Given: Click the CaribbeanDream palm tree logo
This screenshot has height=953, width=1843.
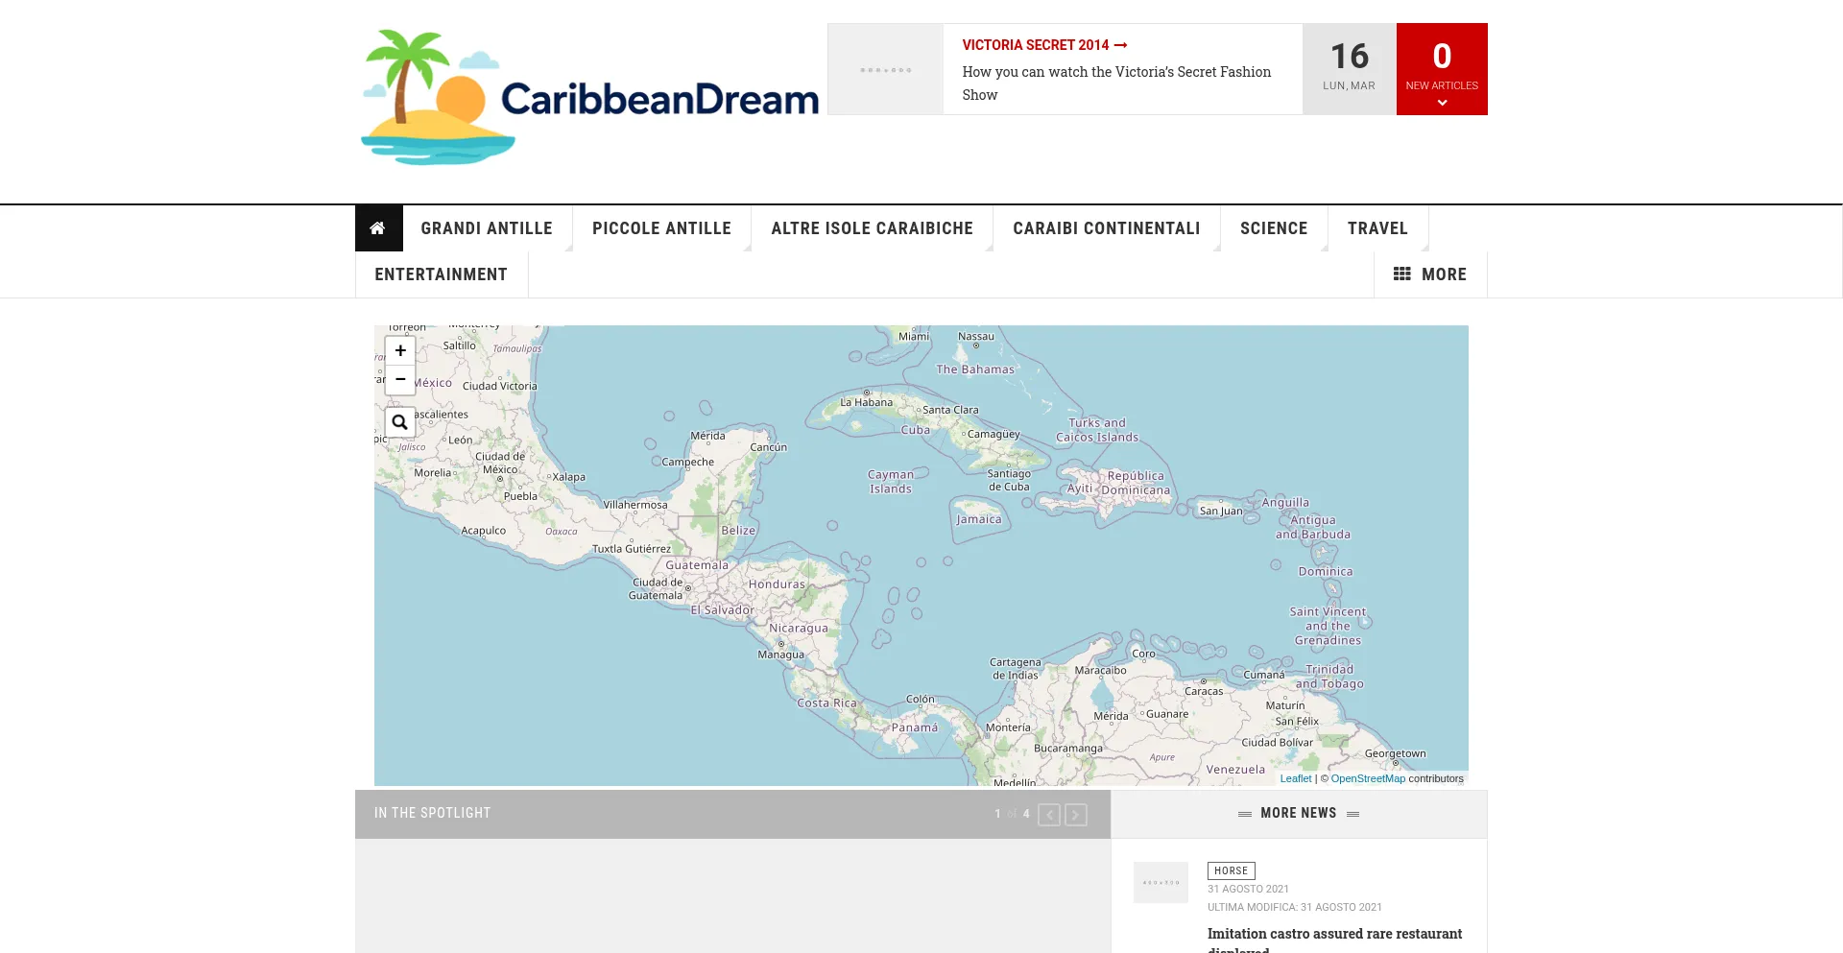Looking at the screenshot, I should click(x=589, y=97).
